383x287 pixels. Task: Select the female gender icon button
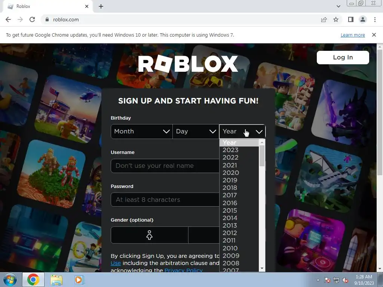[x=150, y=235]
